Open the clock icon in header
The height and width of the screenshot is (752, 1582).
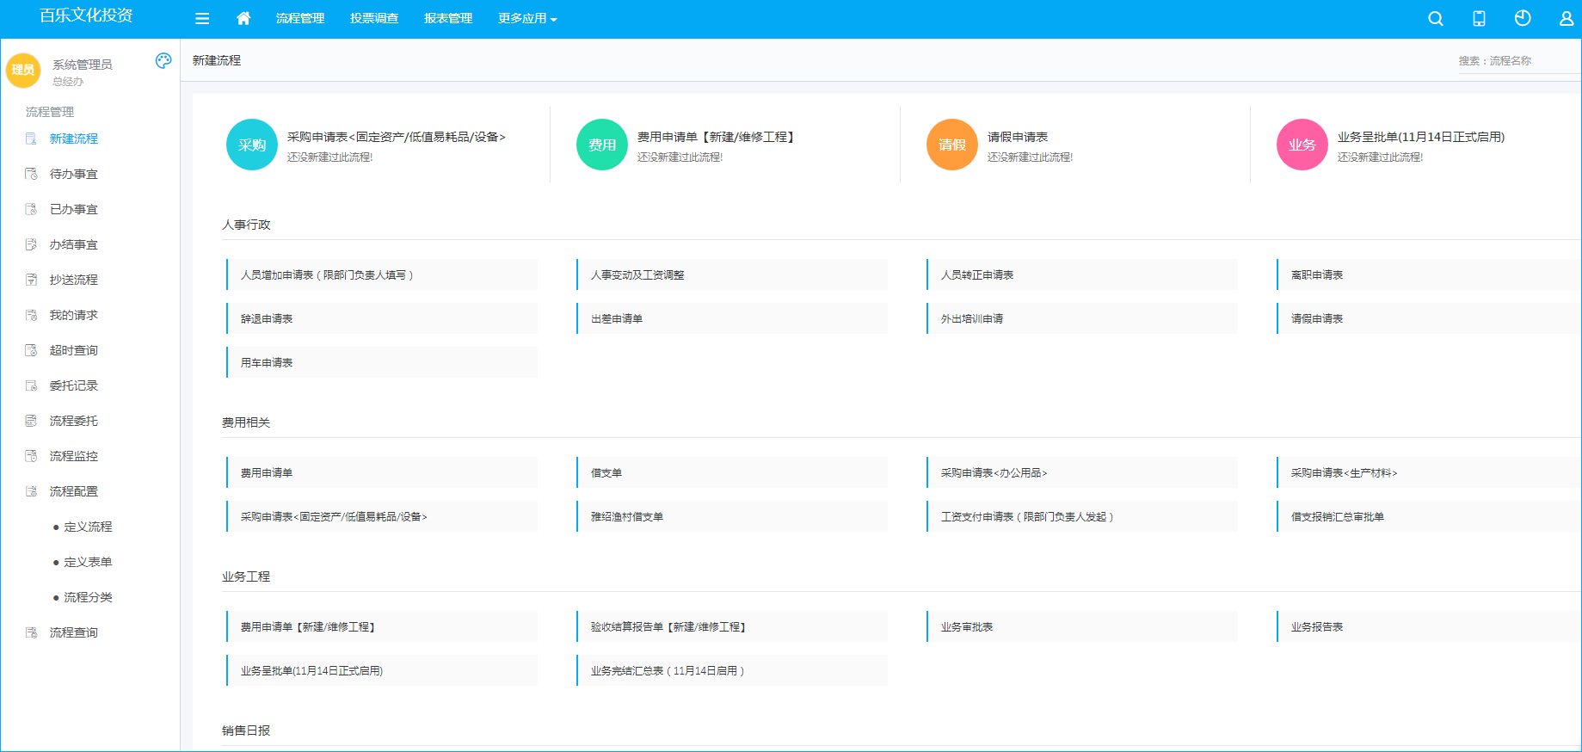[1523, 18]
